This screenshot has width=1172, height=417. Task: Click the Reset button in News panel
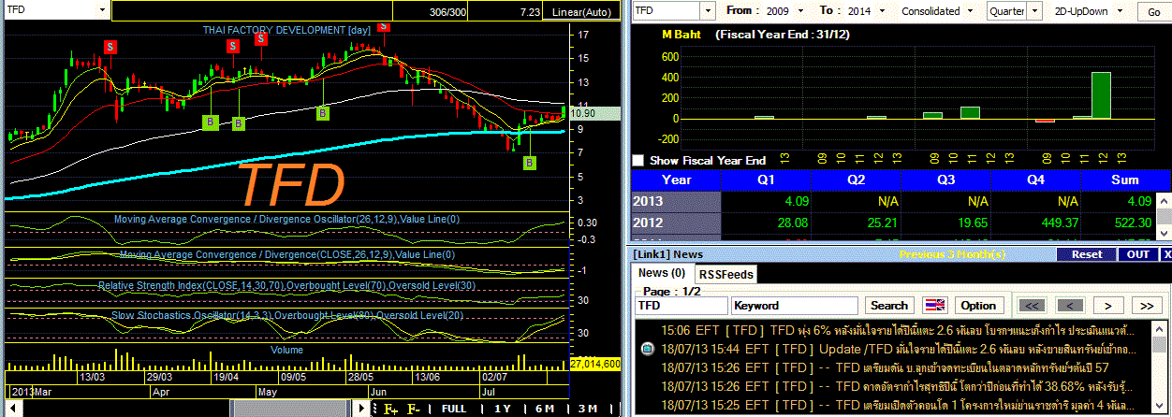pyautogui.click(x=1087, y=254)
